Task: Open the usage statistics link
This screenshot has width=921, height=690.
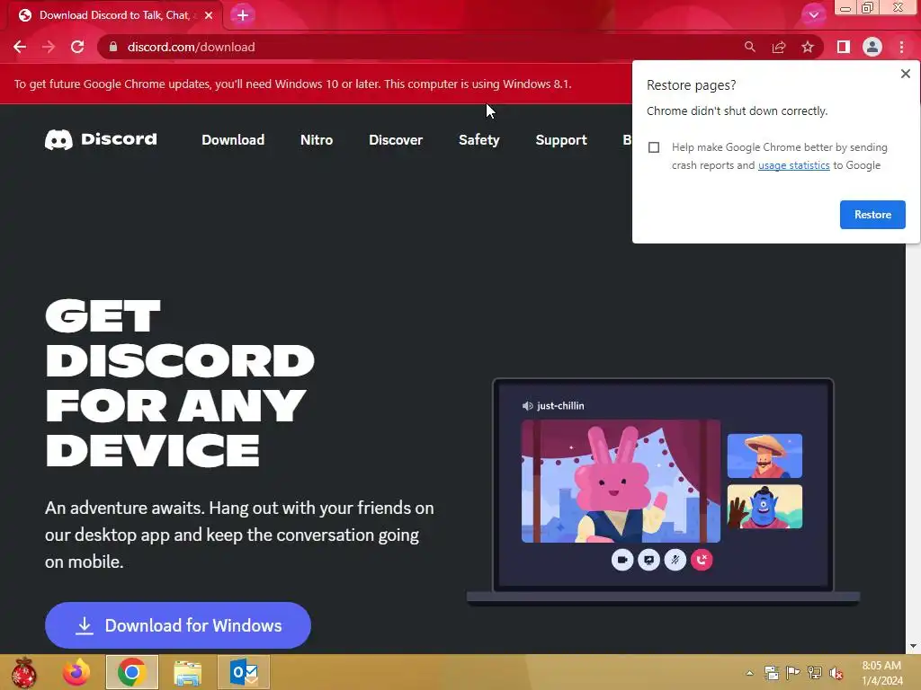Action: pos(793,165)
